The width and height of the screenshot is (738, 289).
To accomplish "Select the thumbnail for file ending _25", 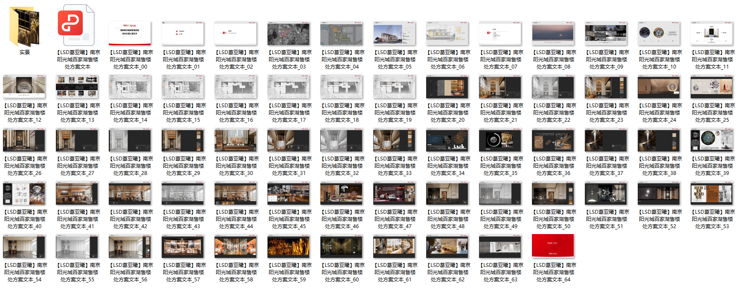I will coord(712,87).
